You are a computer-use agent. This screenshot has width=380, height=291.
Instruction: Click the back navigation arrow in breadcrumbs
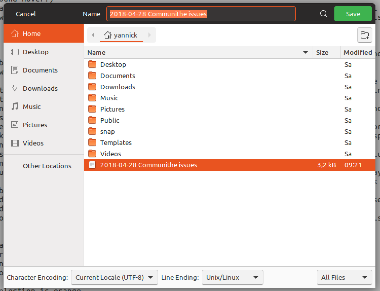pos(93,35)
